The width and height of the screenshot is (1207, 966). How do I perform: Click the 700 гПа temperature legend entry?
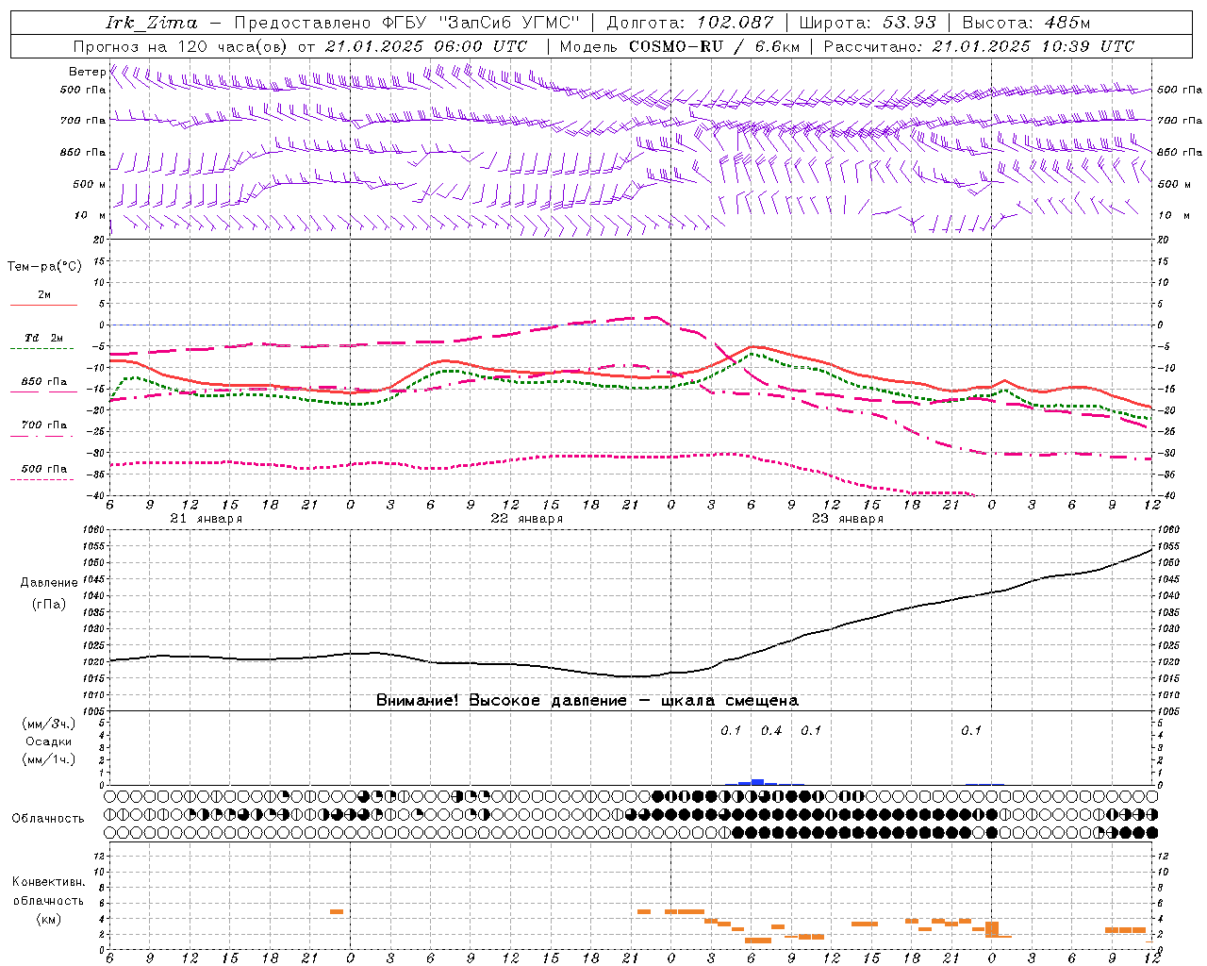44,425
